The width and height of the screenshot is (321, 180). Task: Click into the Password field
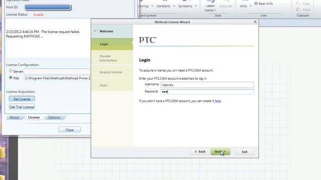pyautogui.click(x=207, y=92)
